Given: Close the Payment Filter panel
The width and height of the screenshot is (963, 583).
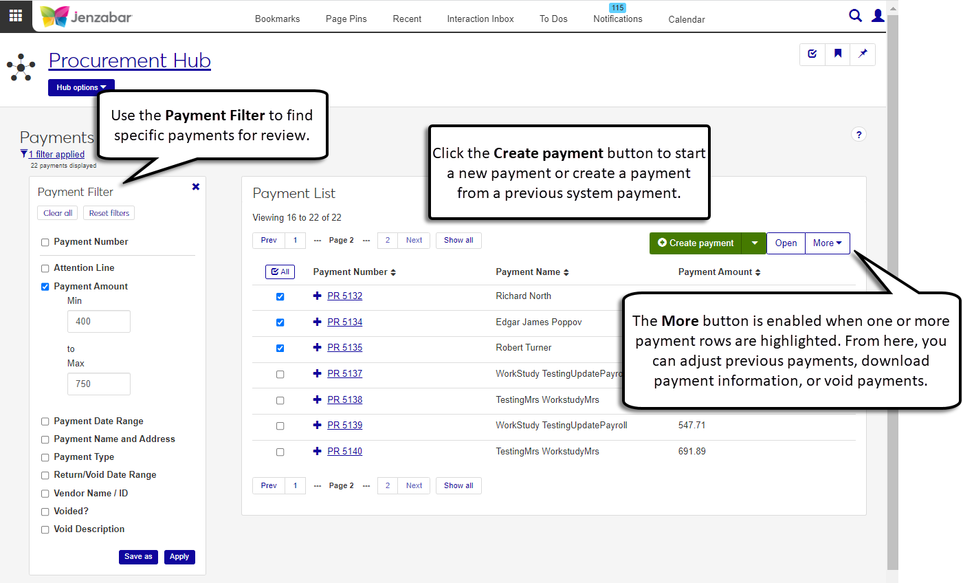Looking at the screenshot, I should coord(196,186).
